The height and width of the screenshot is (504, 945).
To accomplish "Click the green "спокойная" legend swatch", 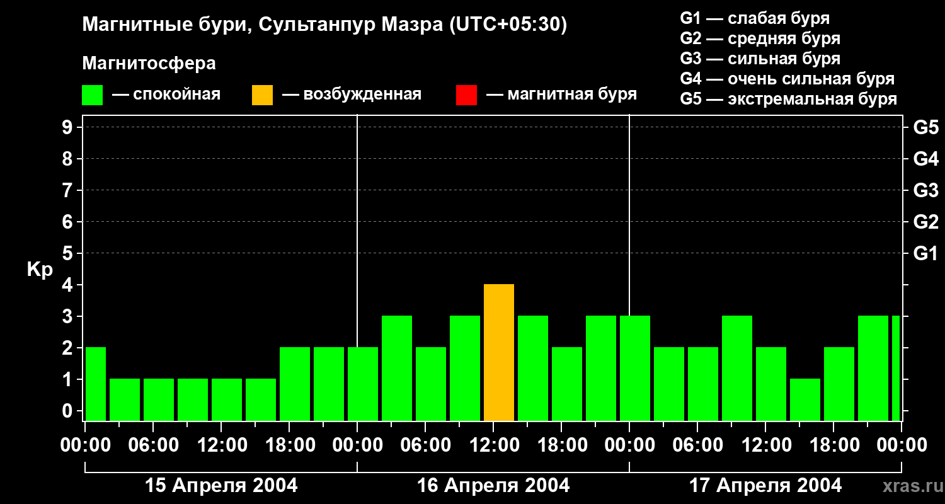I will click(x=92, y=95).
